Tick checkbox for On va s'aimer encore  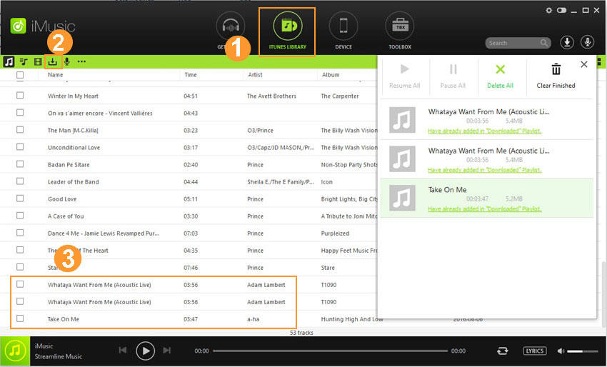20,112
